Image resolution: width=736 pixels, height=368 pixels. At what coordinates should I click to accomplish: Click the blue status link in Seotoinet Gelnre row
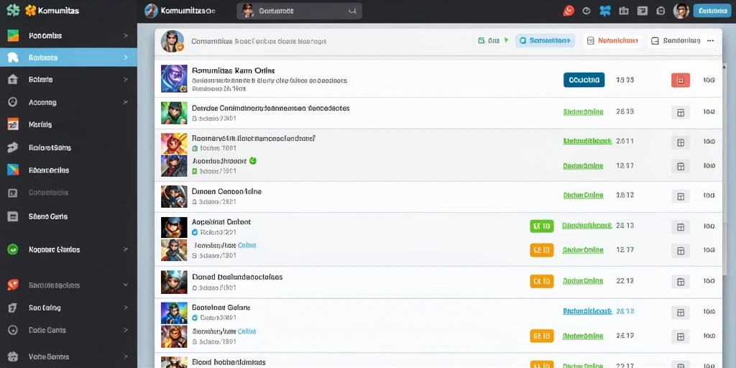(587, 310)
